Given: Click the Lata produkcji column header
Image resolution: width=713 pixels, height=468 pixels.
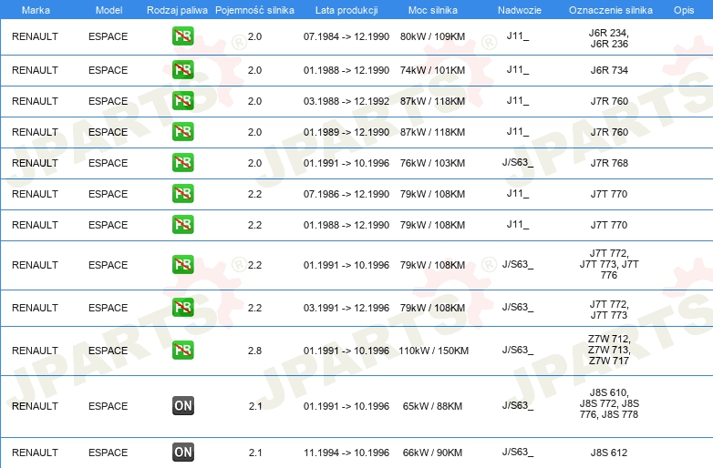Looking at the screenshot, I should point(346,10).
